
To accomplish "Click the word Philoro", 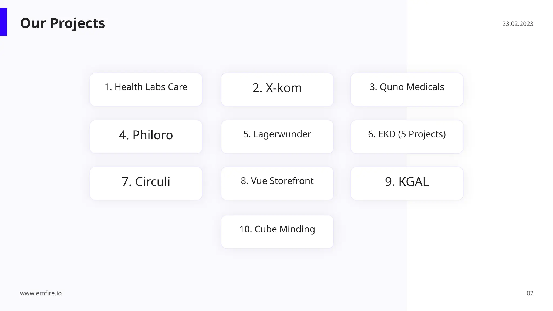I will click(x=153, y=135).
